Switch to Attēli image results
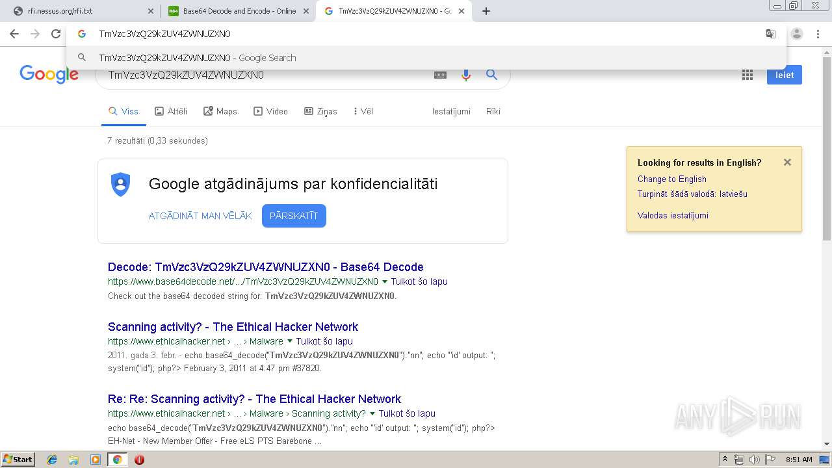832x468 pixels. click(171, 111)
